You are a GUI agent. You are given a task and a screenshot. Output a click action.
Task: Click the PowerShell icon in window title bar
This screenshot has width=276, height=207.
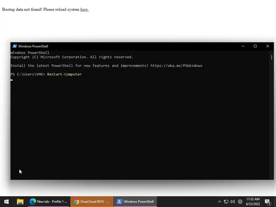(15, 46)
